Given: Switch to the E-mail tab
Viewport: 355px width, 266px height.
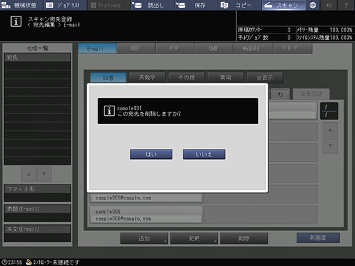Looking at the screenshot, I should 97,48.
